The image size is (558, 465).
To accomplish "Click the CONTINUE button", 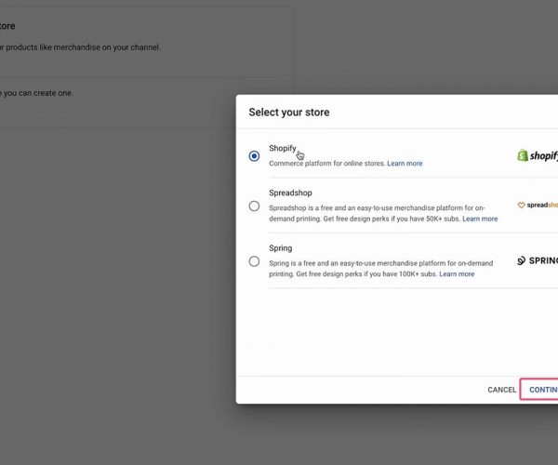I will tap(539, 390).
